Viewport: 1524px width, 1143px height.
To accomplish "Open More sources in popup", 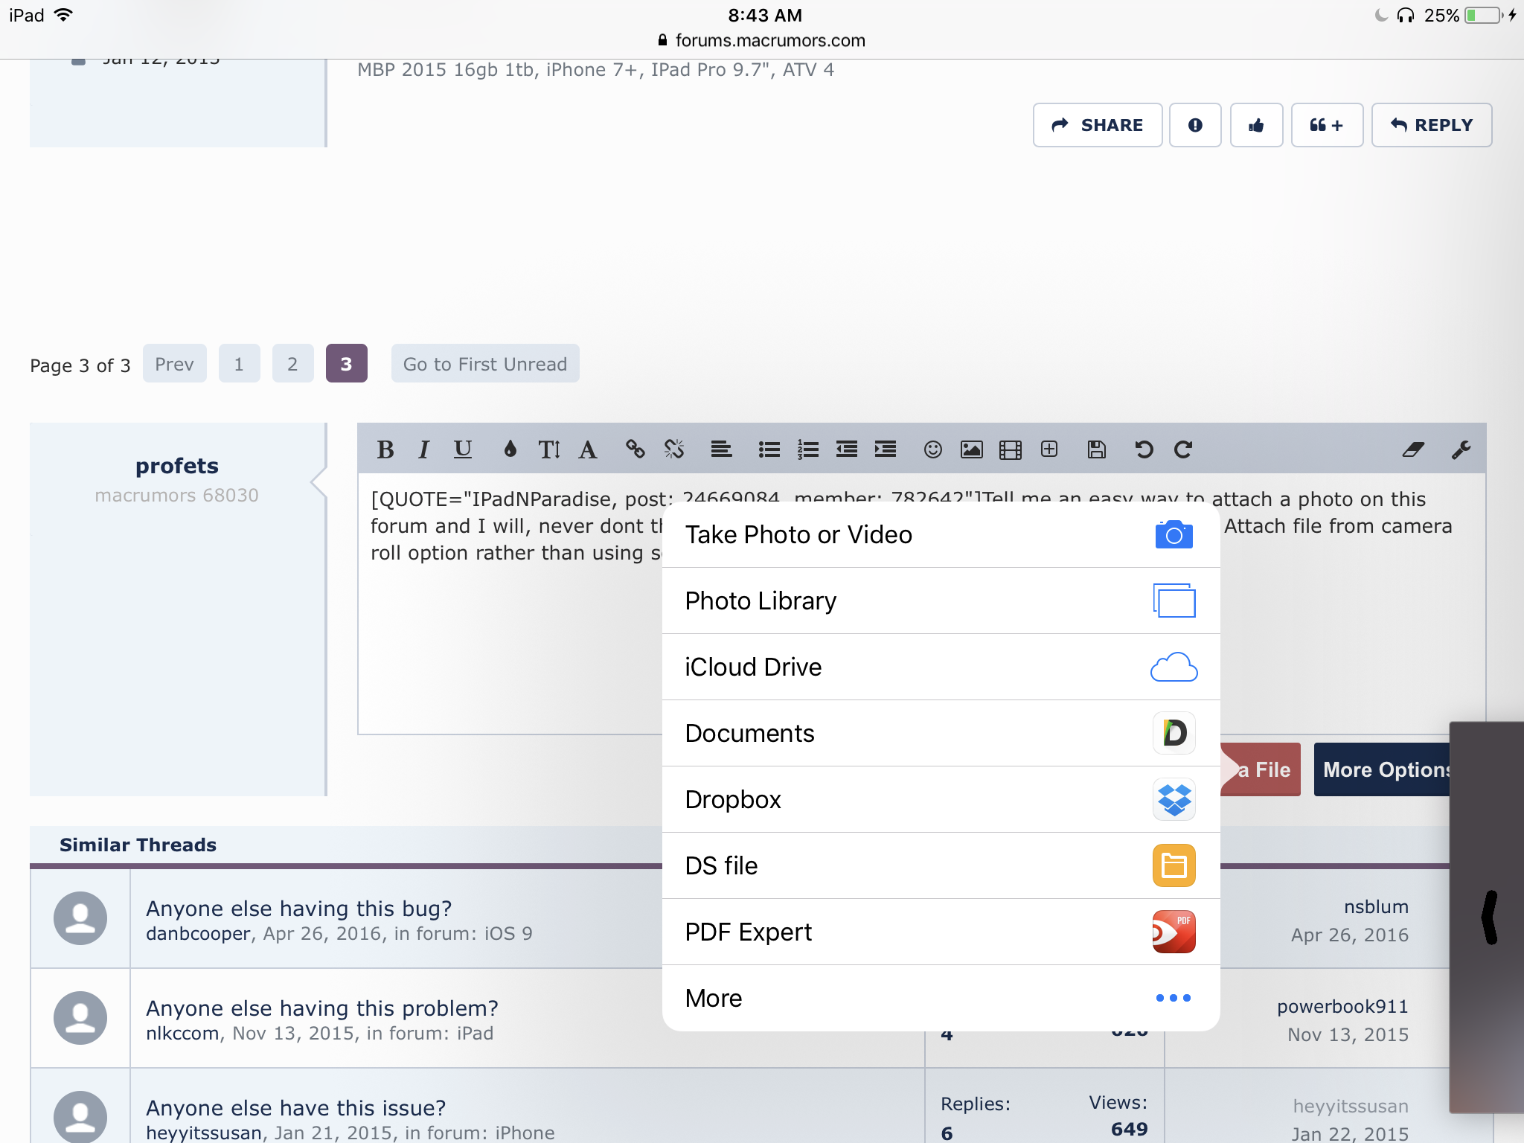I will (941, 998).
